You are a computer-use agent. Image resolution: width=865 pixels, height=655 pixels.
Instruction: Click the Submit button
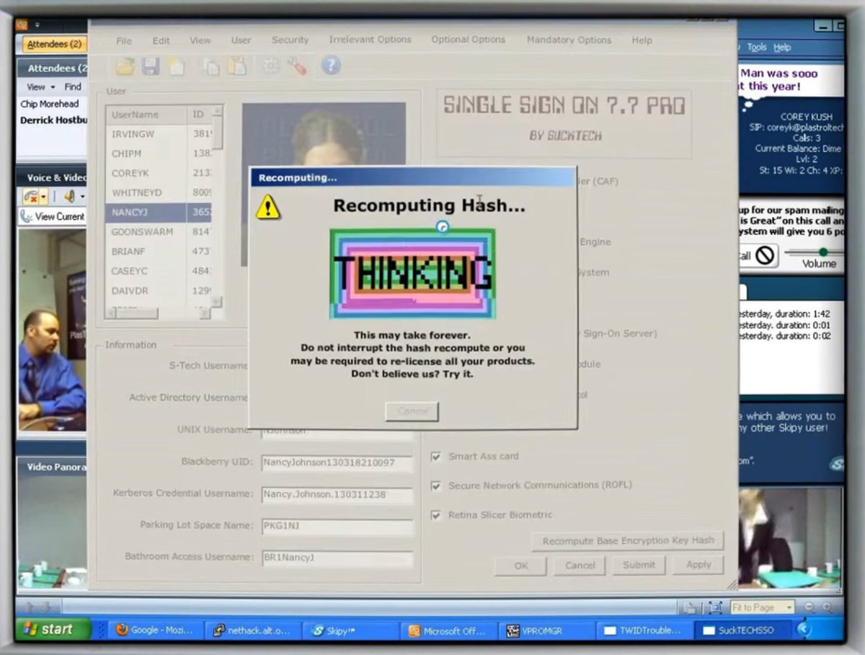(639, 565)
